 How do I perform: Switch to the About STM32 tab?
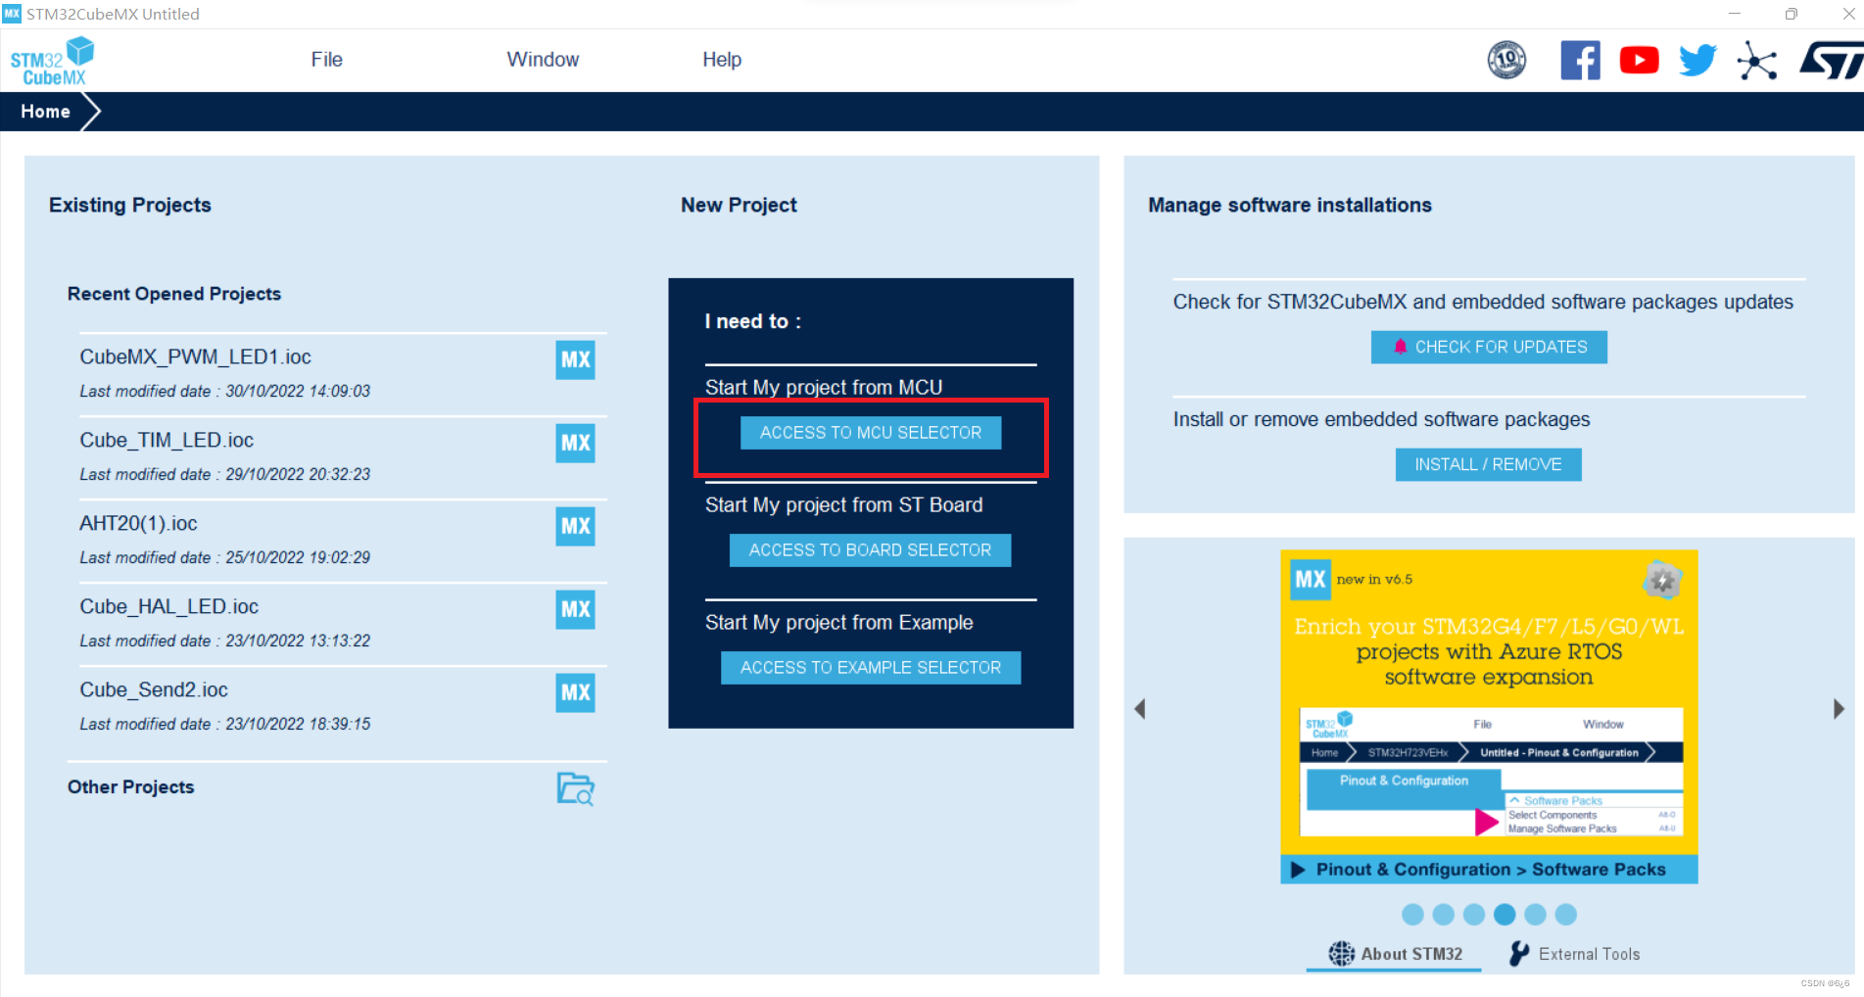point(1394,954)
